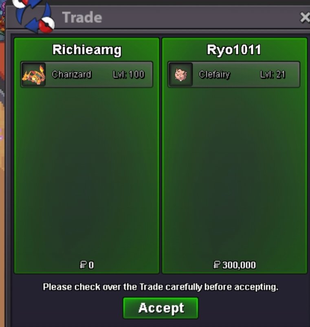Click the Charizard name text
Image resolution: width=310 pixels, height=327 pixels.
72,74
